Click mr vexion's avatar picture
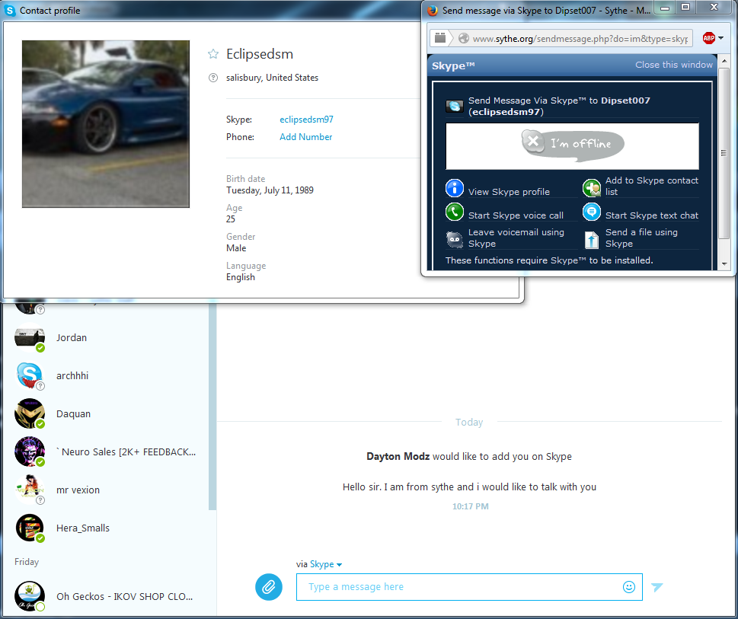The width and height of the screenshot is (738, 619). [30, 490]
